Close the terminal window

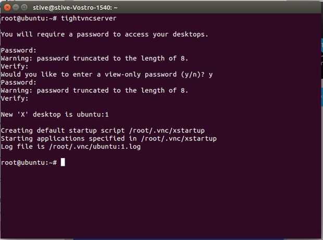6,8
